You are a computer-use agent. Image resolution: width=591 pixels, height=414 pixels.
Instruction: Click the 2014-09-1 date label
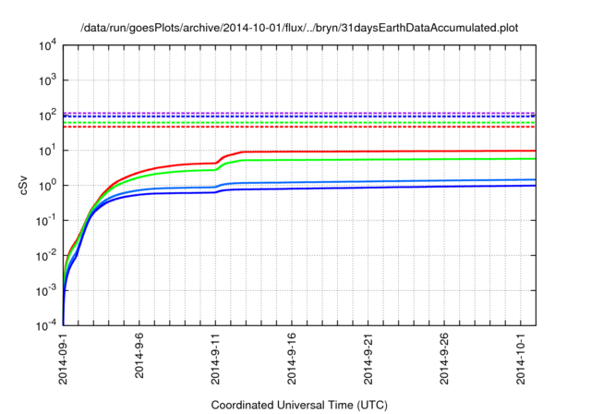[x=63, y=359]
